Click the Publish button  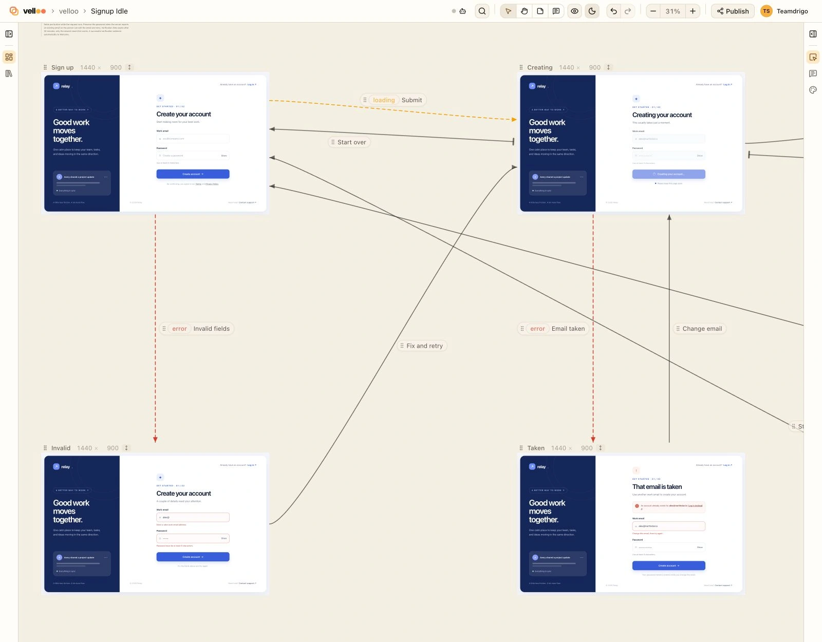[x=733, y=11]
